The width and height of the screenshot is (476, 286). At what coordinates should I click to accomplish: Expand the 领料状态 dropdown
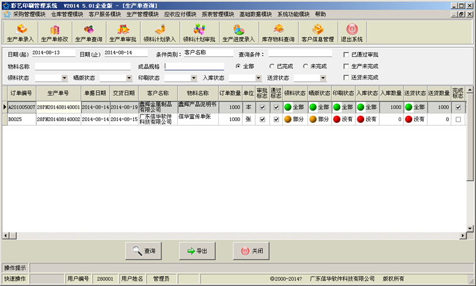coord(64,78)
